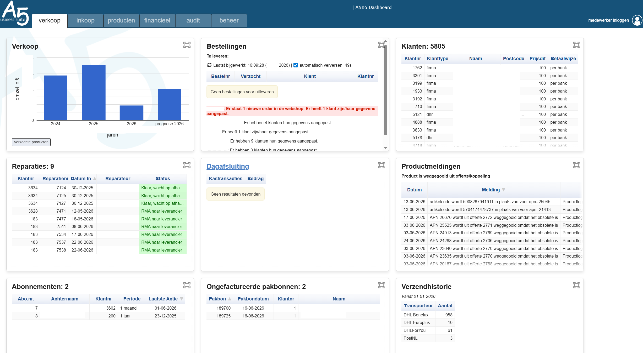Click medewerker inloggen

[608, 20]
